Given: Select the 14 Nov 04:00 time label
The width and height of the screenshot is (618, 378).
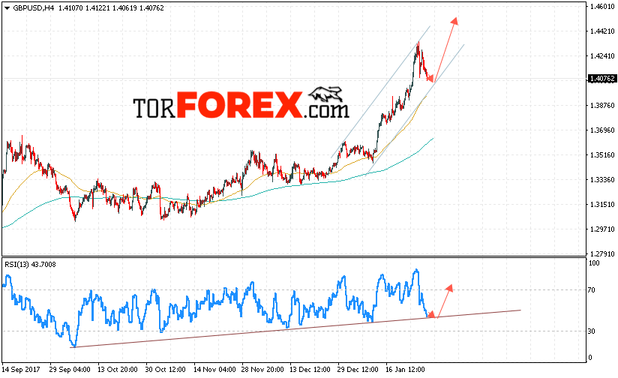Looking at the screenshot, I should click(x=214, y=370).
